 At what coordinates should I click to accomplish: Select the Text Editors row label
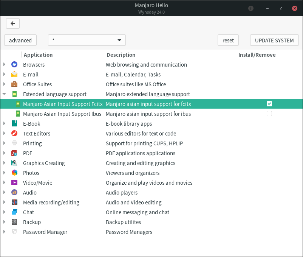(x=37, y=134)
